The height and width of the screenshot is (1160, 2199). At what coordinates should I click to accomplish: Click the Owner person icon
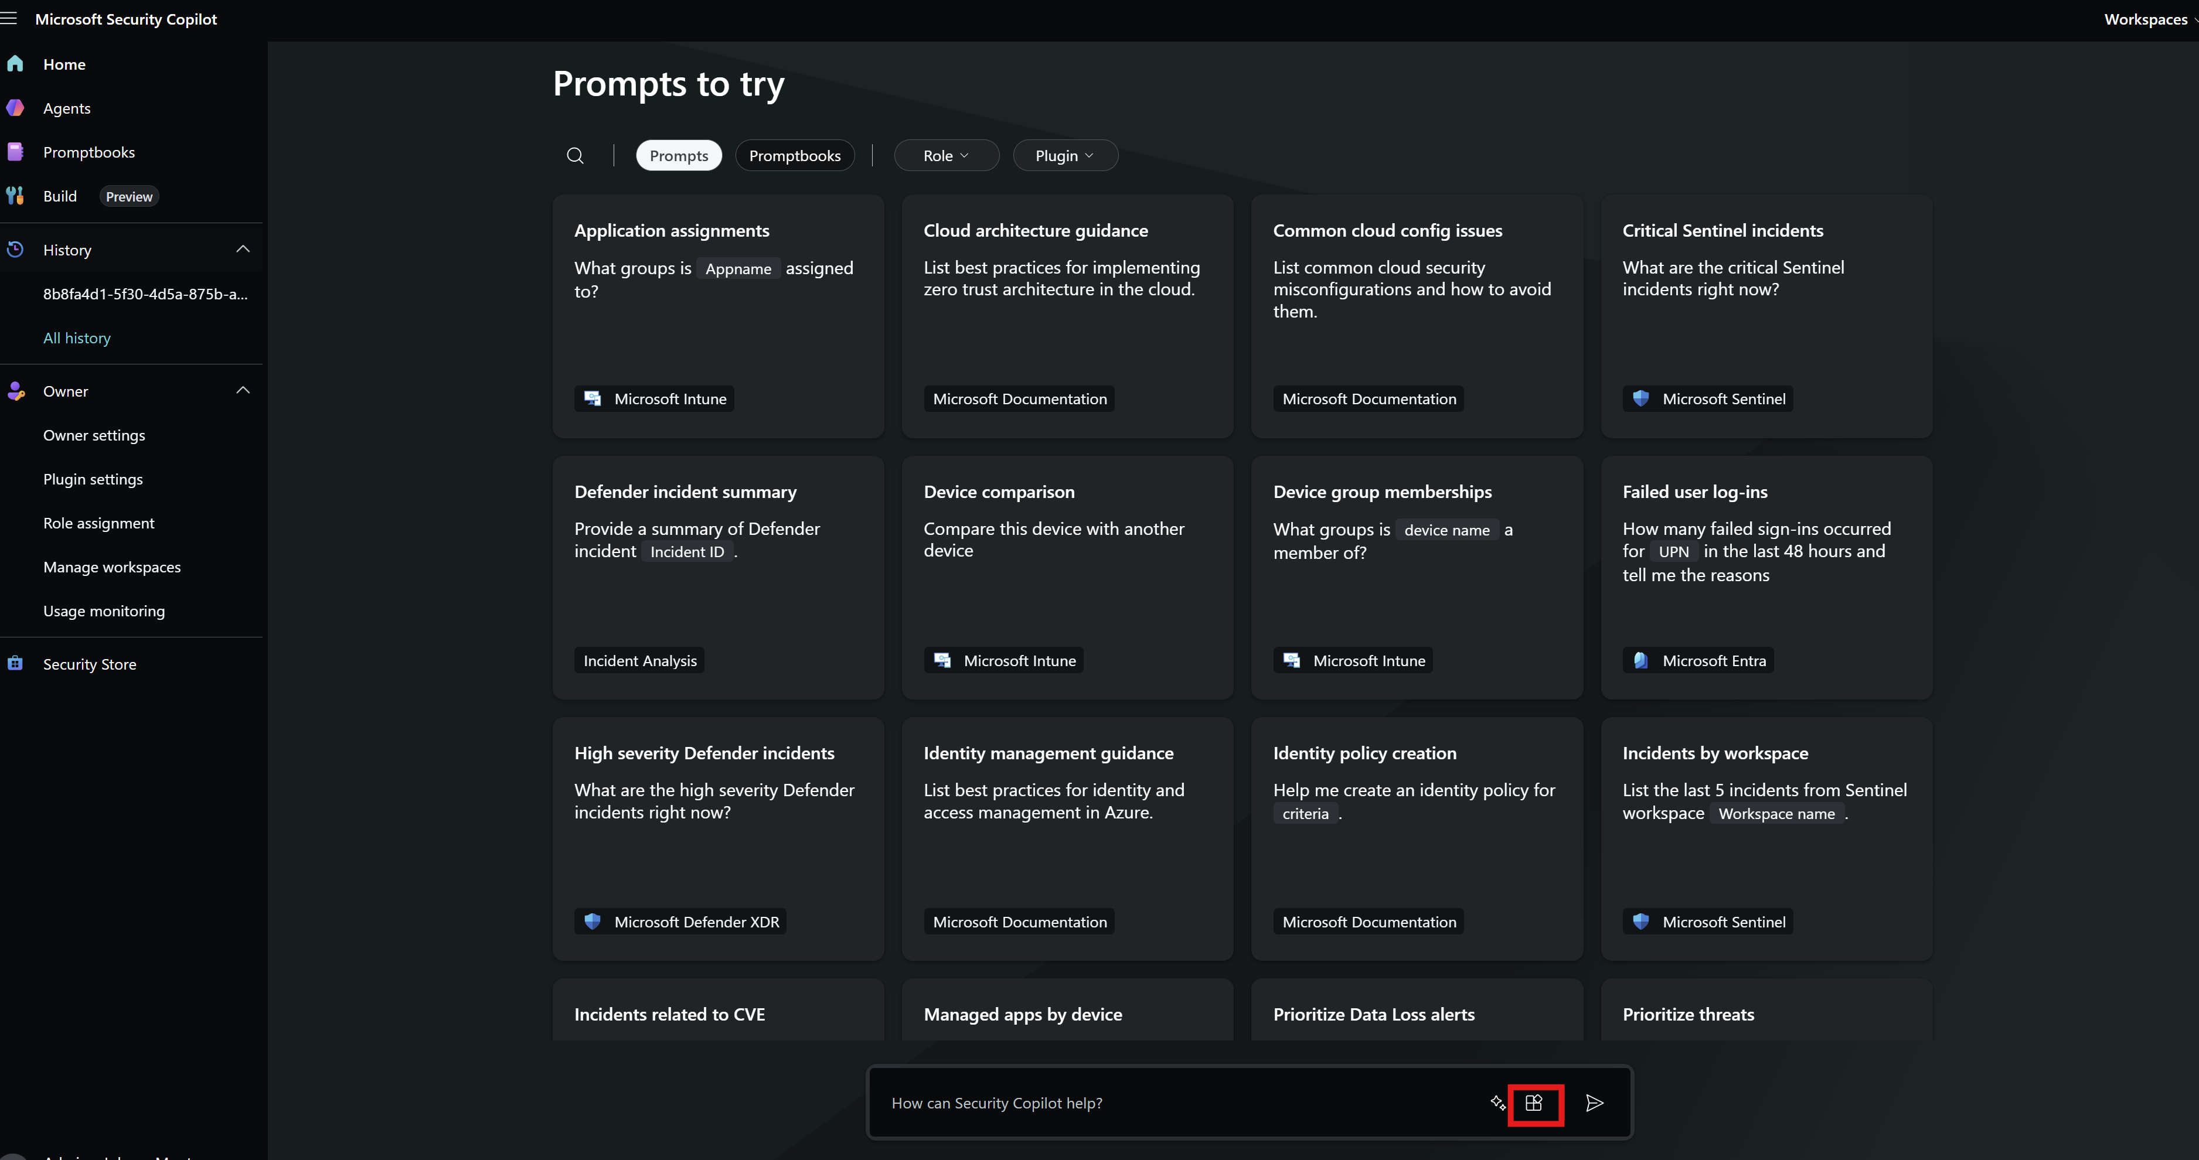coord(15,391)
